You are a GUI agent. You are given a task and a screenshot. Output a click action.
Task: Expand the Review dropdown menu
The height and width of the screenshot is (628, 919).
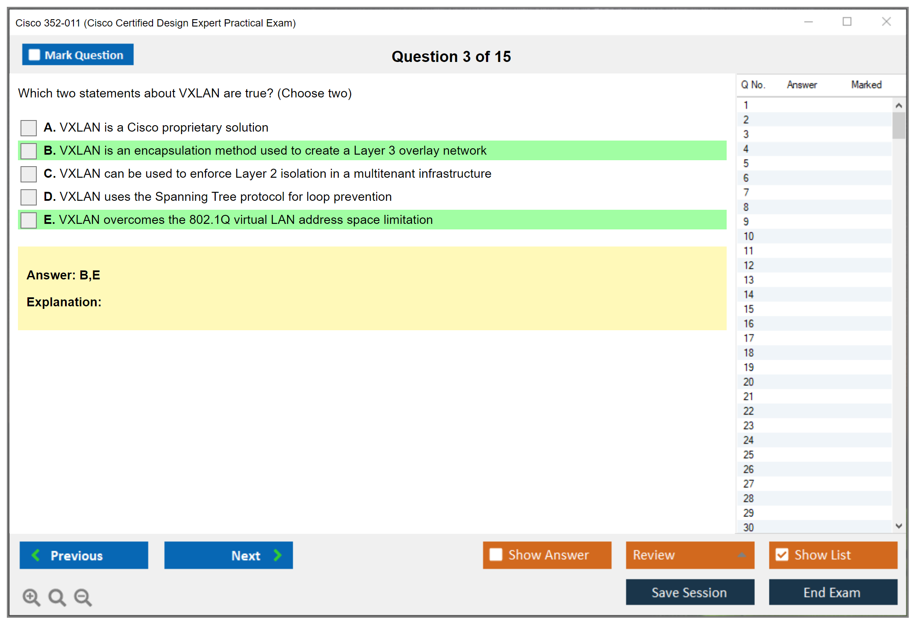742,555
